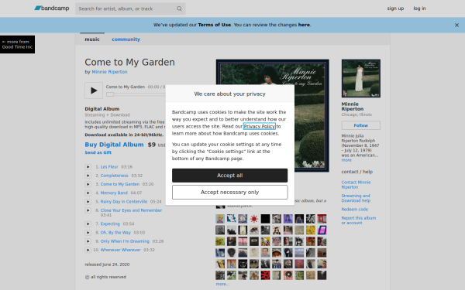Click sign up

pyautogui.click(x=395, y=9)
